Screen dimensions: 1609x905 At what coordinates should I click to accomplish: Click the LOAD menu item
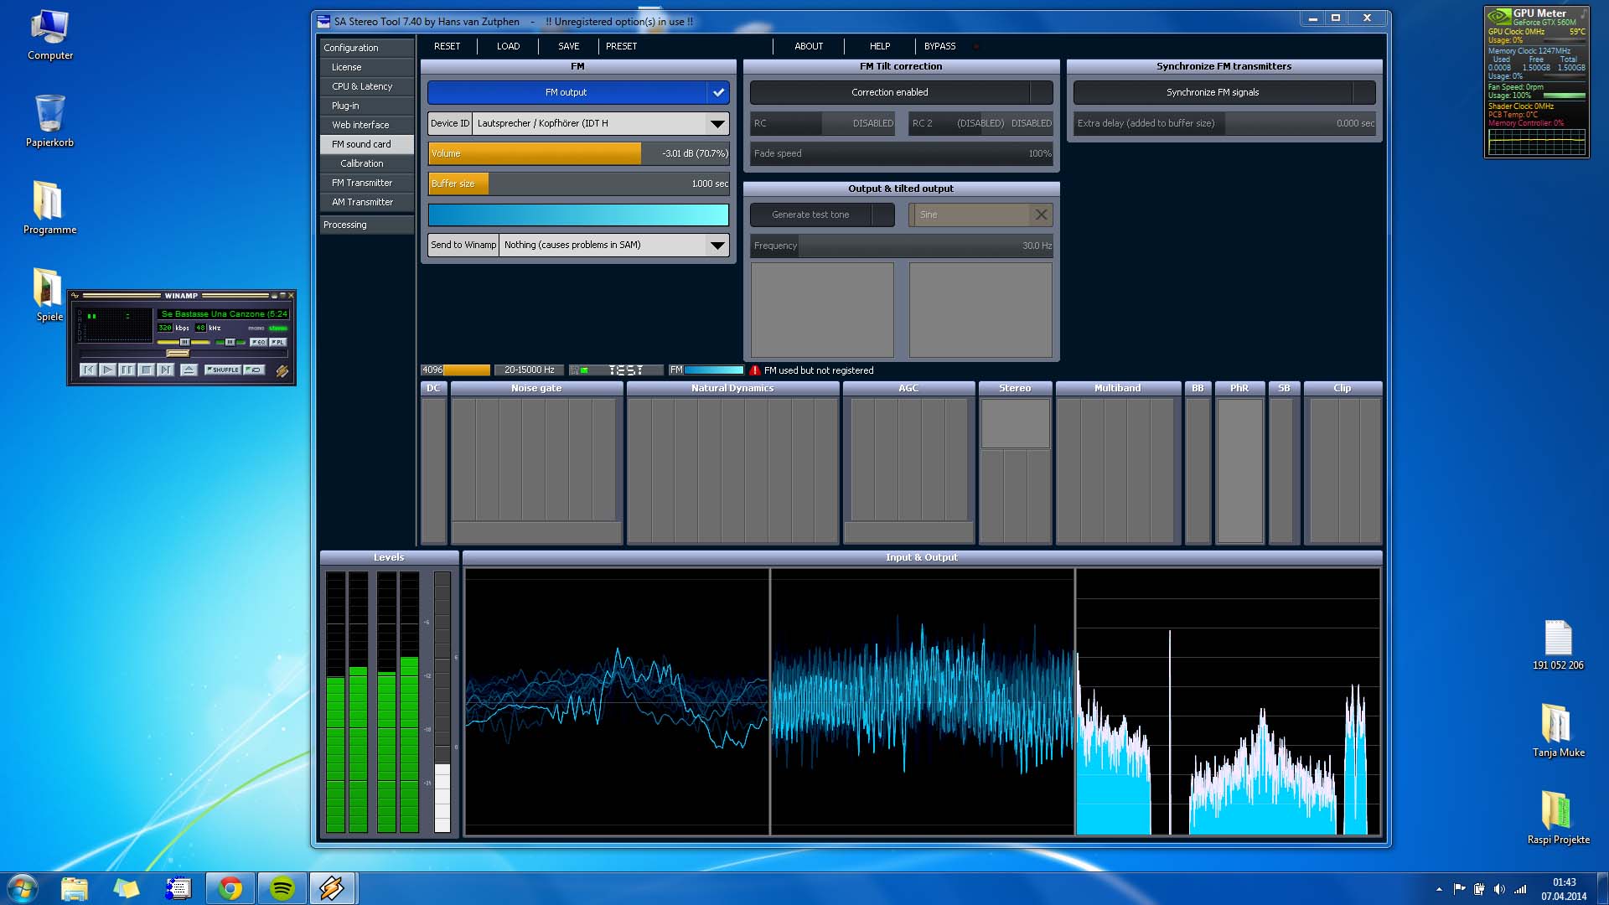(508, 46)
